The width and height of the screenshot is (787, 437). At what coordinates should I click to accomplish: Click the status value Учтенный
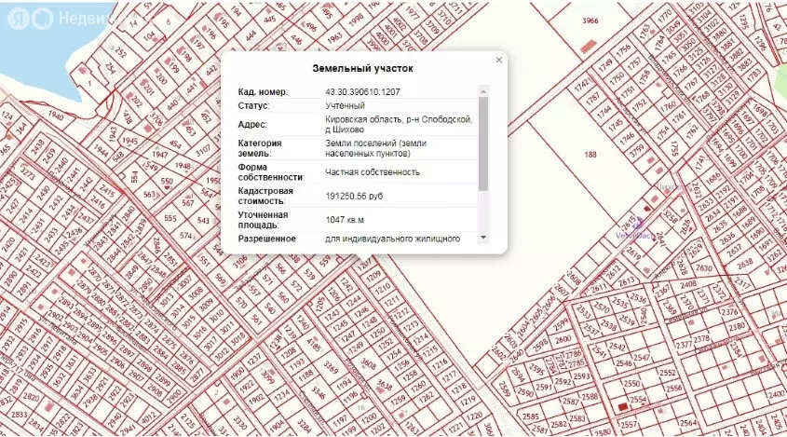point(345,105)
